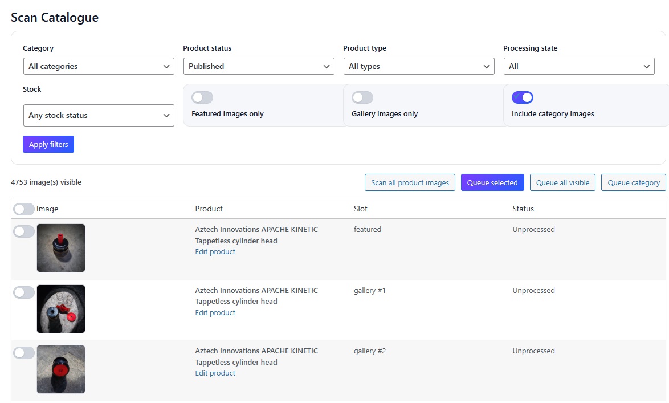This screenshot has width=669, height=403.
Task: Click the Apply filters button
Action: click(48, 144)
